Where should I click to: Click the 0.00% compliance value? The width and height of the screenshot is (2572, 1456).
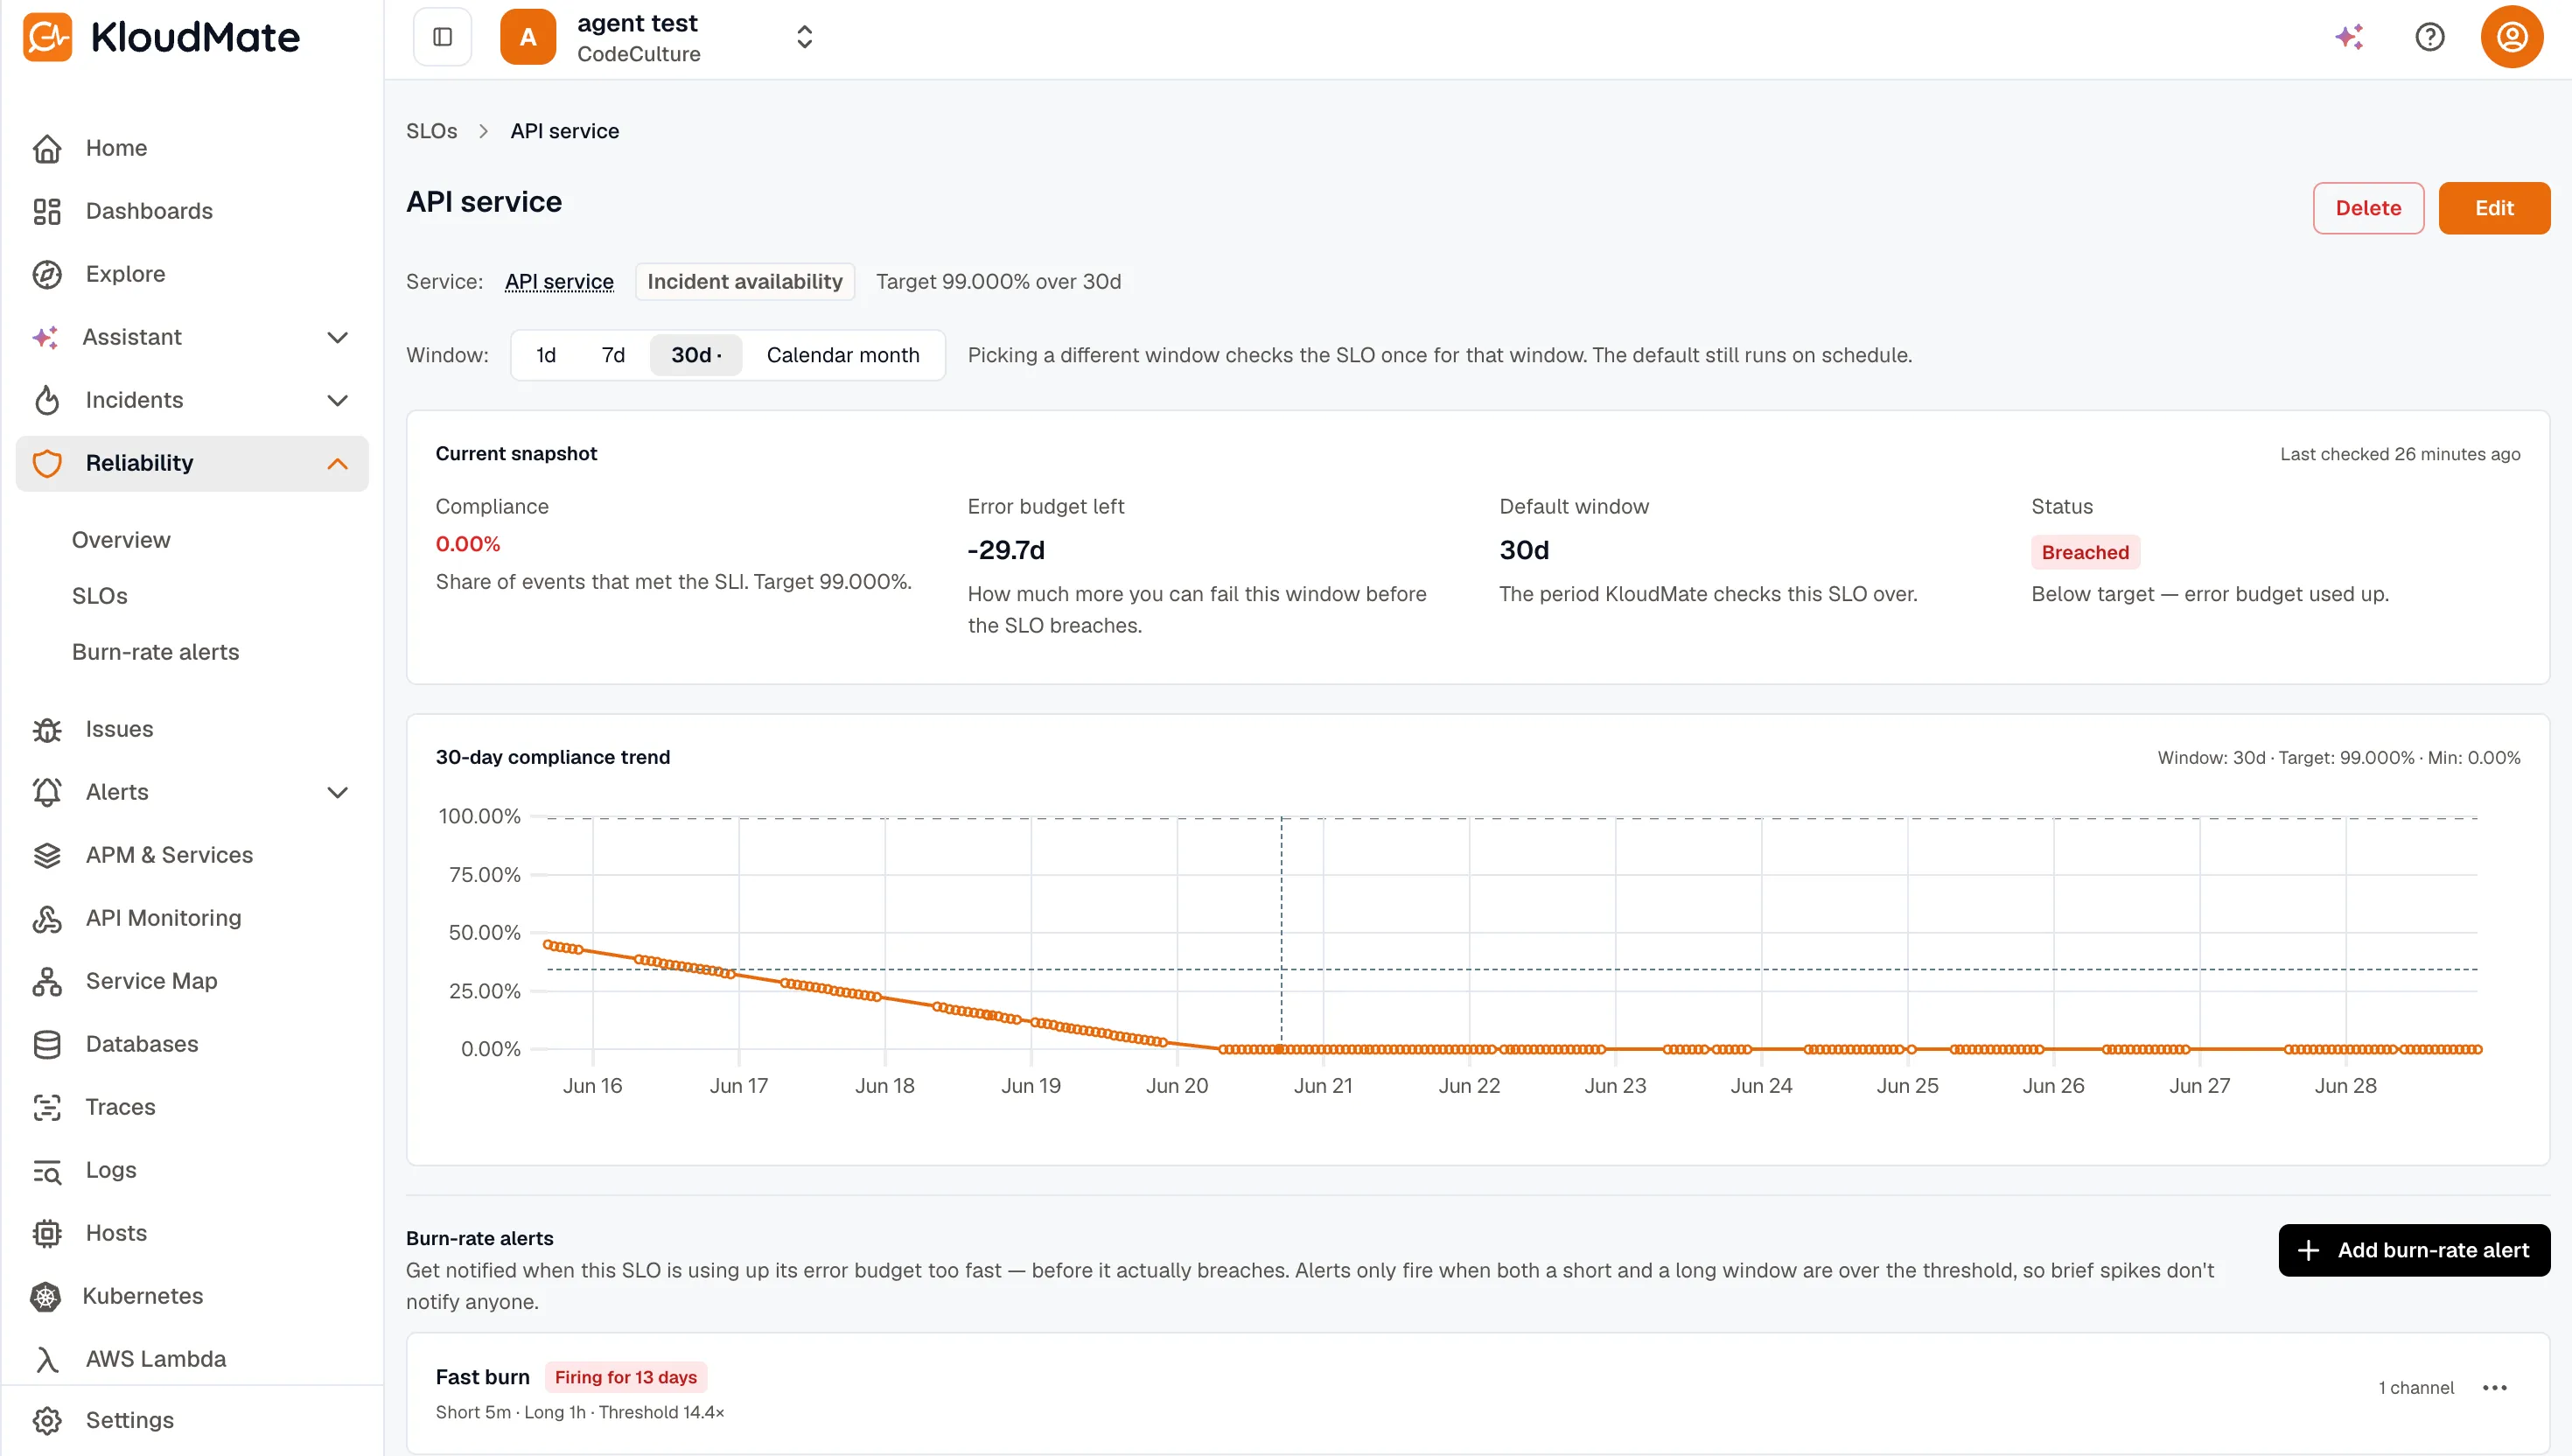coord(468,544)
